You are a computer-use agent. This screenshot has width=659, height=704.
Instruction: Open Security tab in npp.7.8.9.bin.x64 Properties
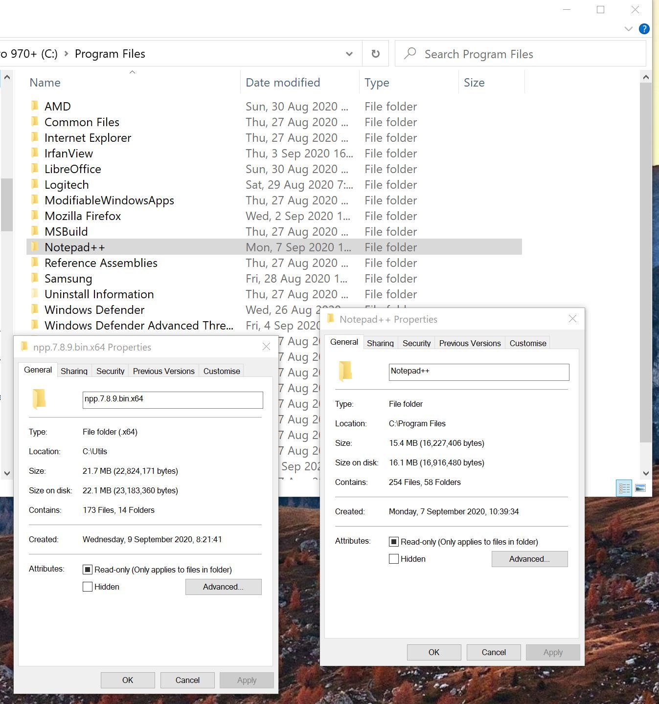111,371
